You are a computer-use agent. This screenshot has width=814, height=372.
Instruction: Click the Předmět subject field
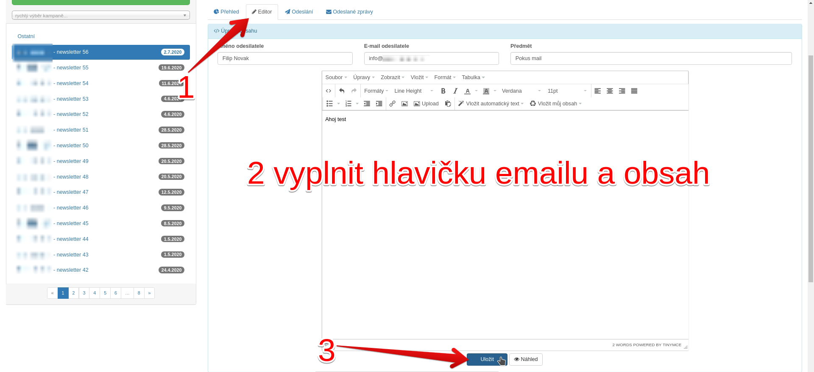[651, 58]
